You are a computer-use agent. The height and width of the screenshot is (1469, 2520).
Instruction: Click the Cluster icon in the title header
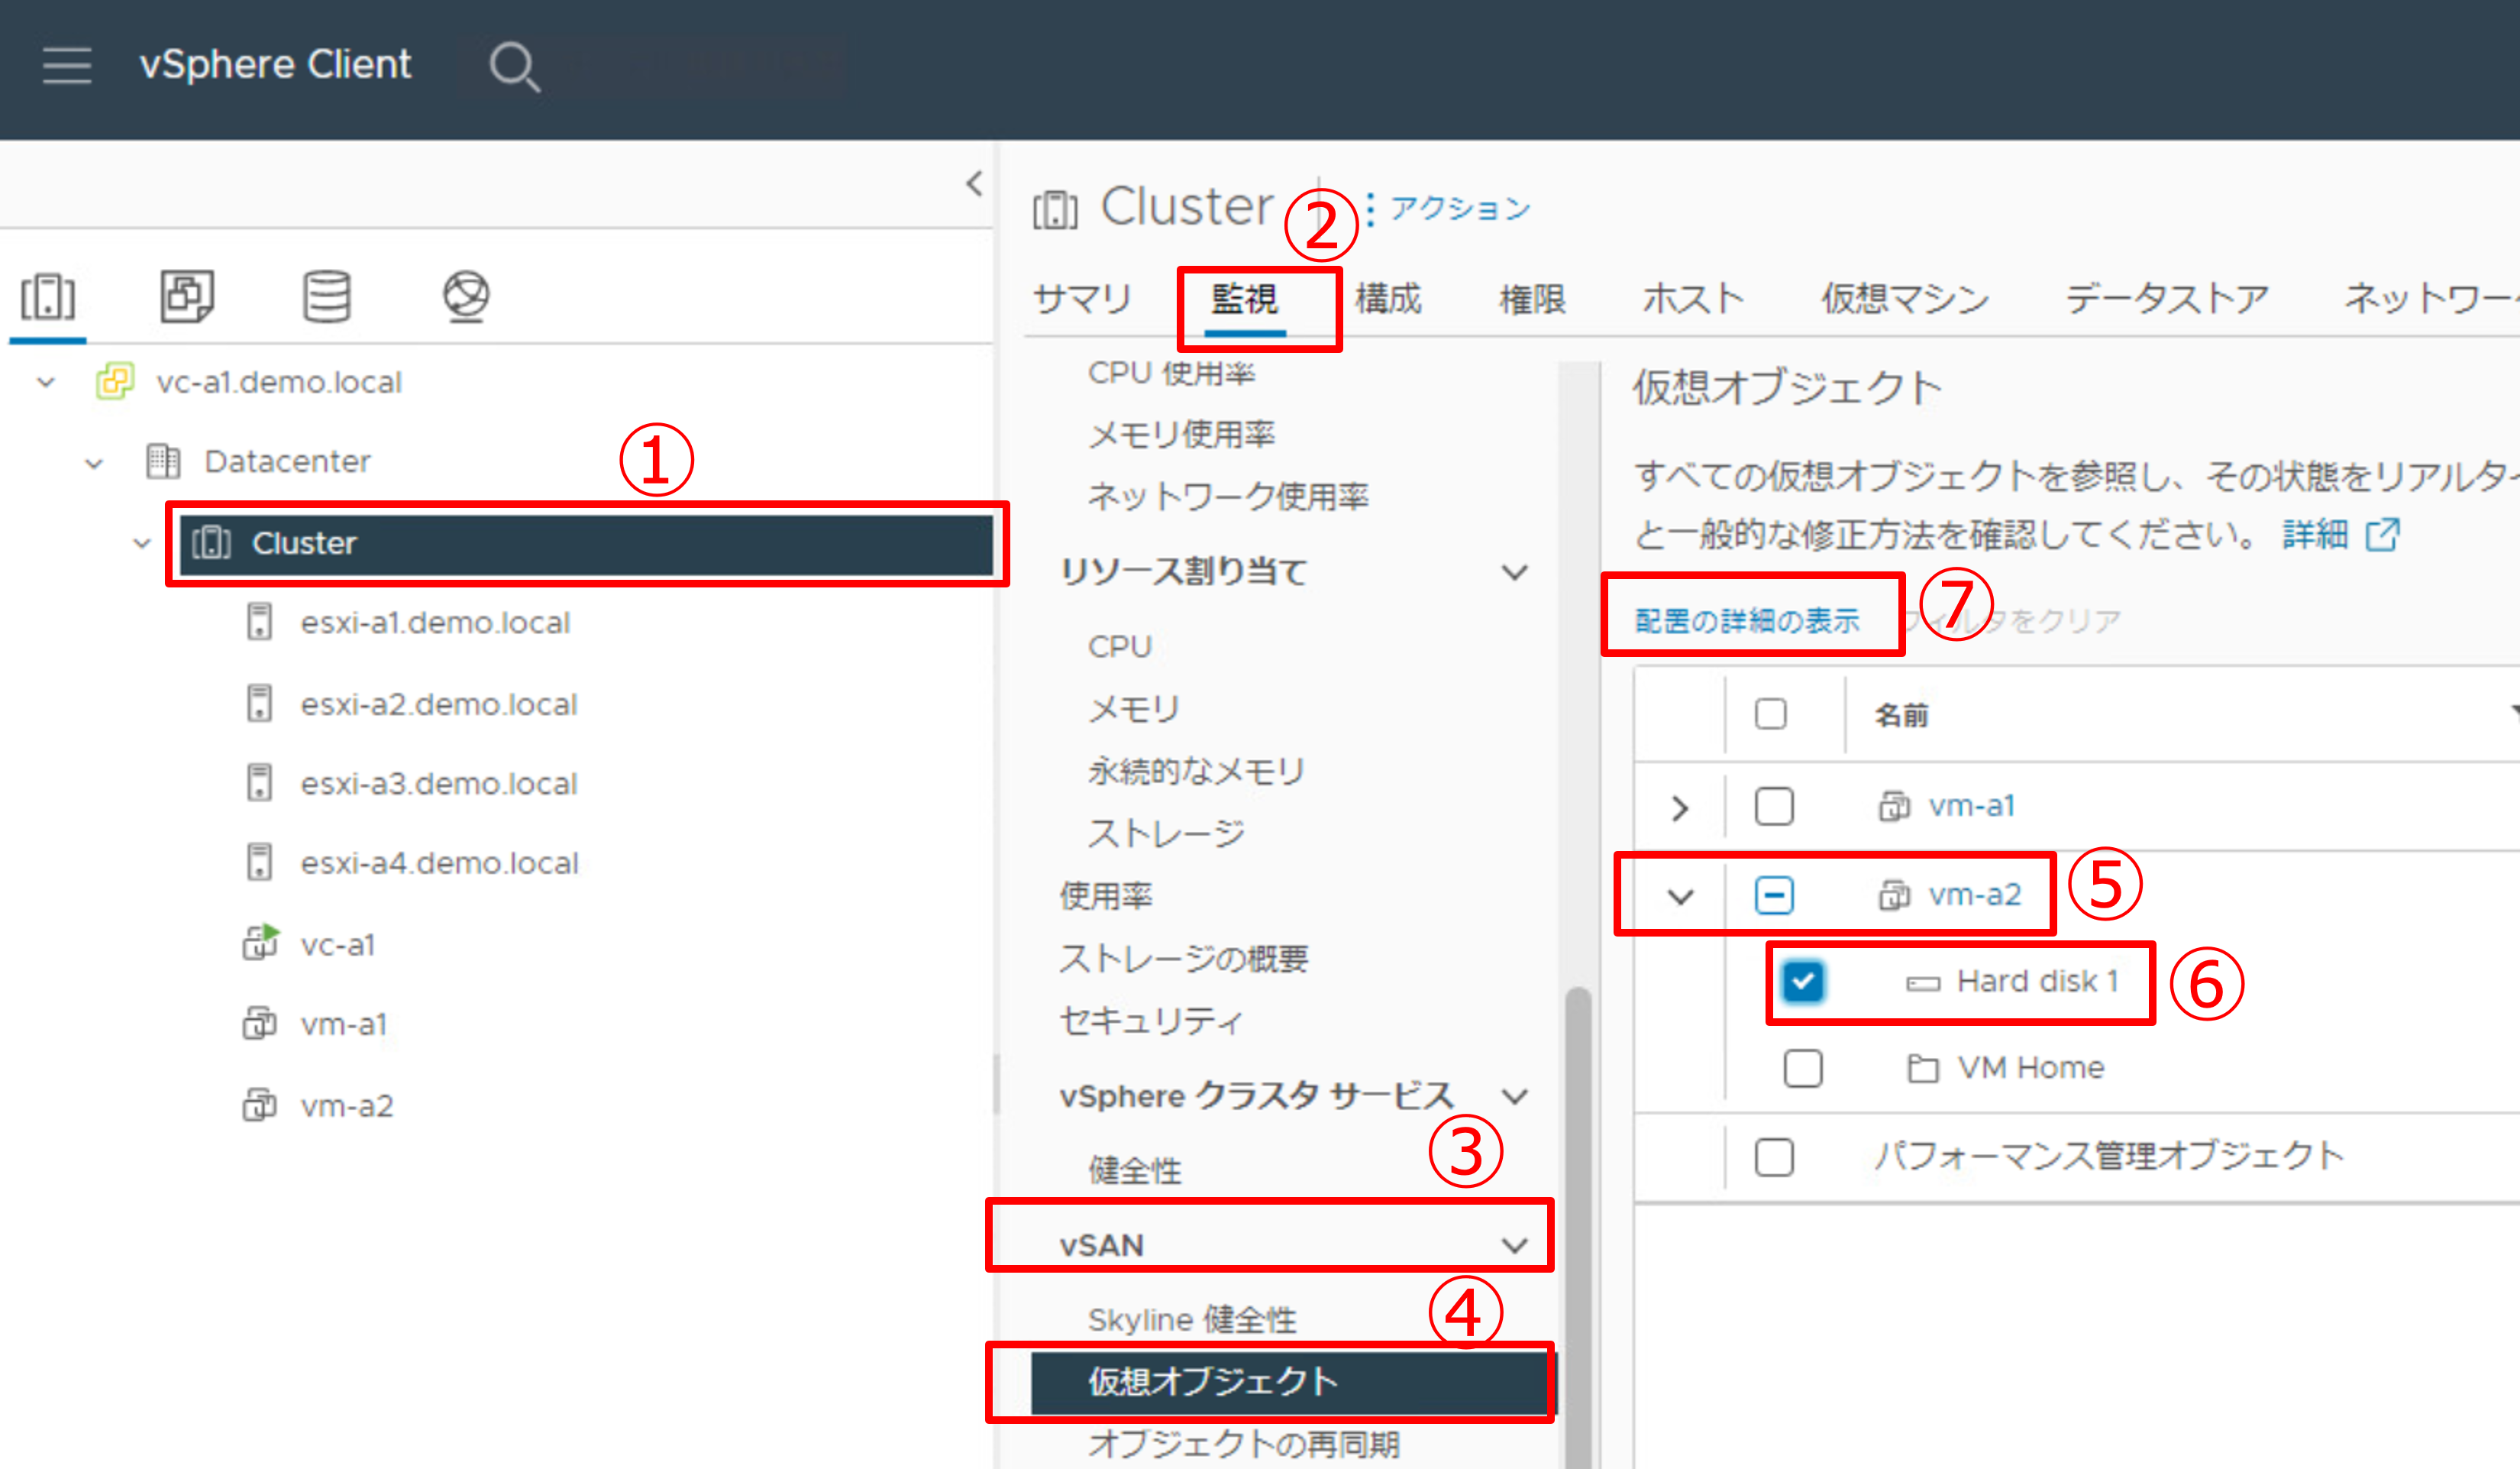[x=1055, y=209]
